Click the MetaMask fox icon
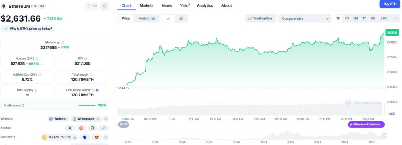The image size is (402, 145). [97, 137]
